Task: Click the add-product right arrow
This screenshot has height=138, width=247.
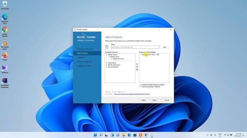Action: point(137,64)
